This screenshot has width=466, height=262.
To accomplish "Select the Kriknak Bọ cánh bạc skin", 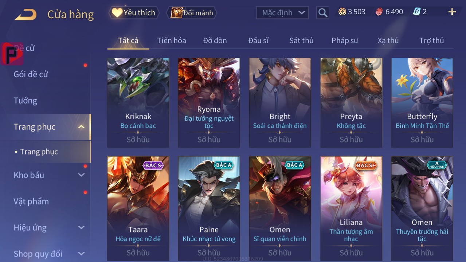I will pyautogui.click(x=138, y=103).
